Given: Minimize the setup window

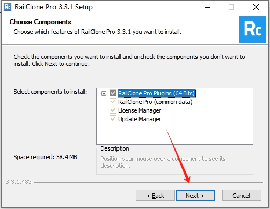Looking at the screenshot, I should pyautogui.click(x=207, y=7).
